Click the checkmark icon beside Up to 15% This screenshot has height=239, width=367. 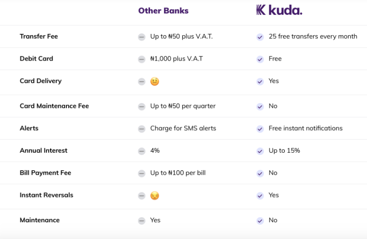coord(260,151)
